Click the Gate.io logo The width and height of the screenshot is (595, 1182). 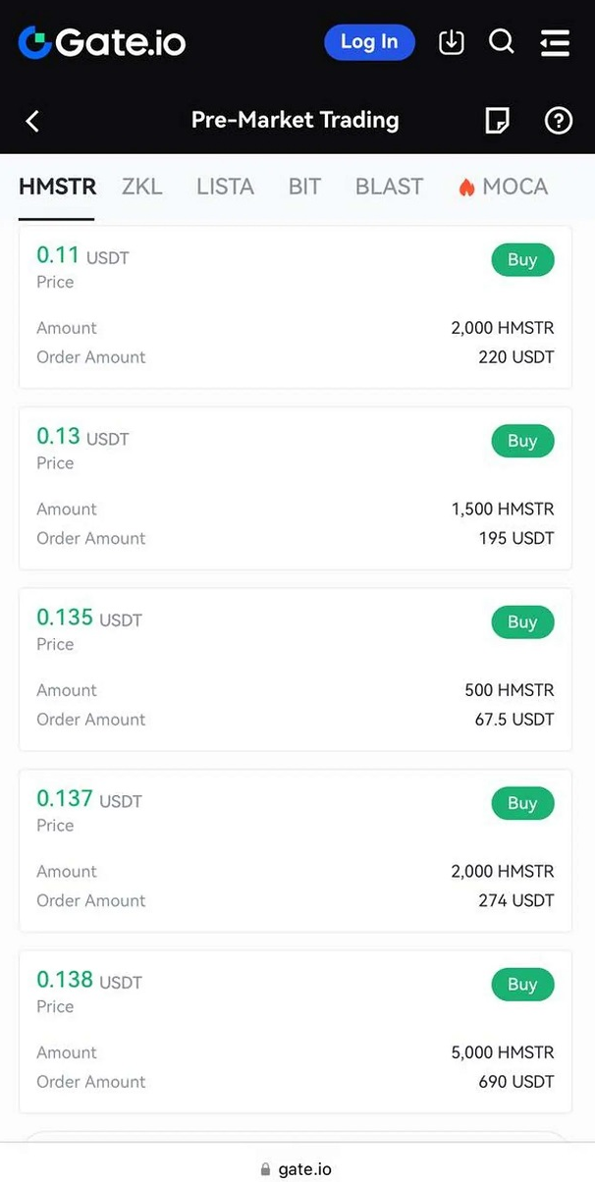coord(101,41)
